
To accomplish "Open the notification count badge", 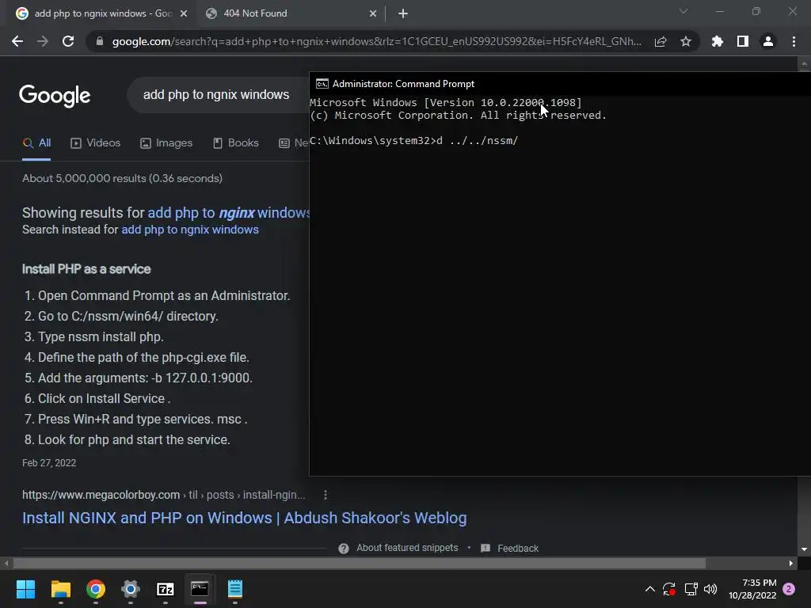I will (x=789, y=589).
